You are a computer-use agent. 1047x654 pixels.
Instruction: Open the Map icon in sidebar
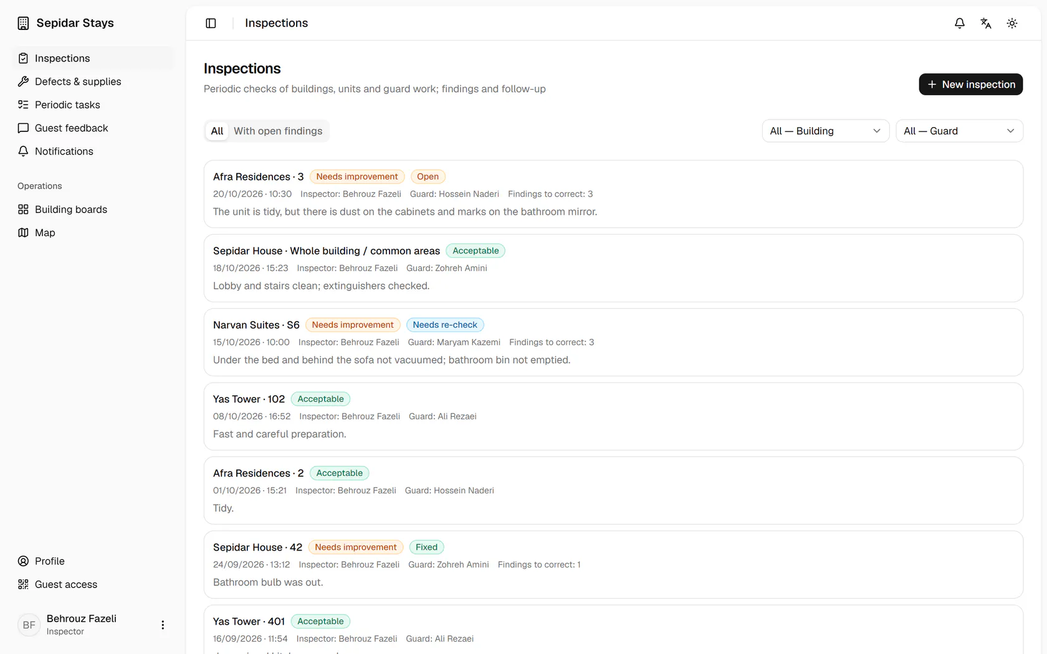[23, 232]
